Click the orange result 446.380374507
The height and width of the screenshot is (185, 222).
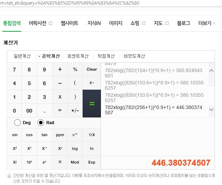[x=181, y=163]
